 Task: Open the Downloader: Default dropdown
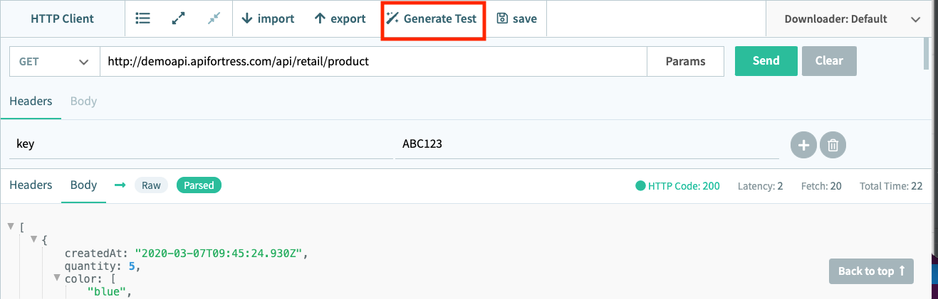[852, 19]
